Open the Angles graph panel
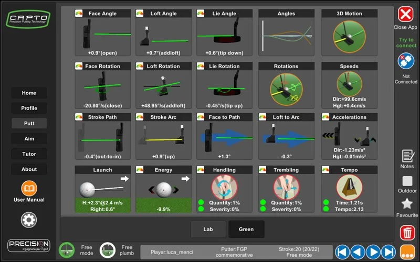Screen dimensions: 420x262 pos(286,32)
